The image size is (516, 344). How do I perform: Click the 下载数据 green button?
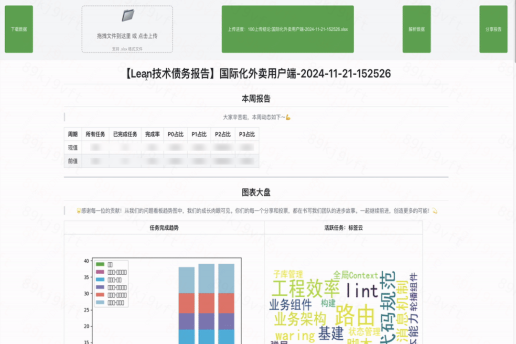(x=18, y=29)
